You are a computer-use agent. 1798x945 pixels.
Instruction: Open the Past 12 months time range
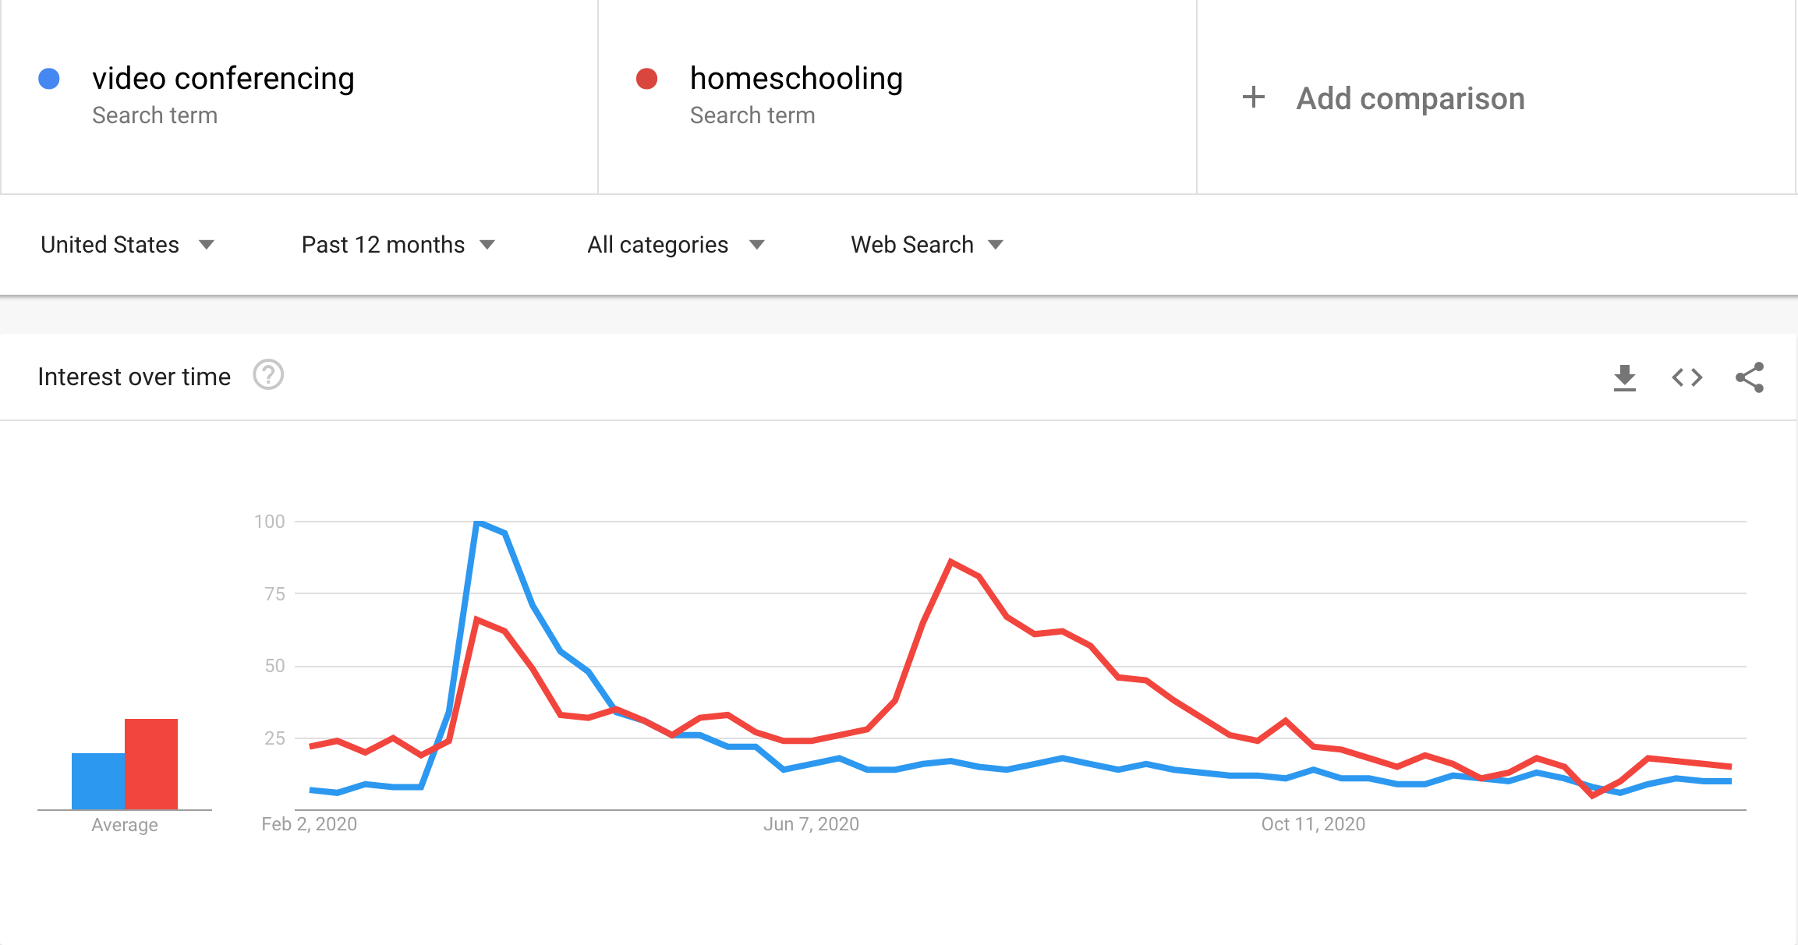click(398, 245)
